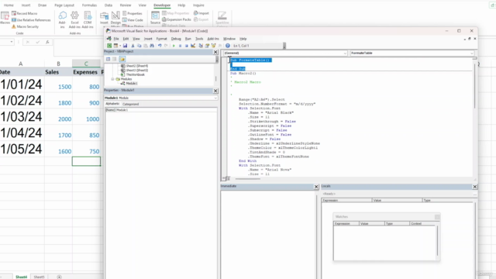Close the Immediate window pane
496x279 pixels.
[x=316, y=187]
